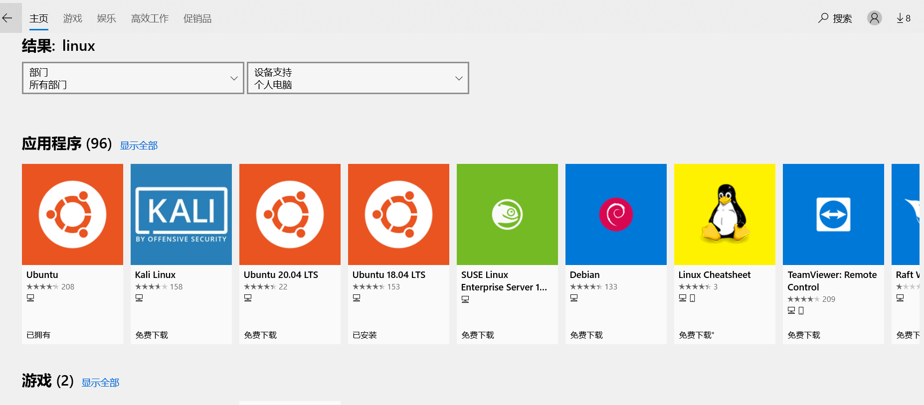
Task: Open the search magnifier icon
Action: click(823, 18)
